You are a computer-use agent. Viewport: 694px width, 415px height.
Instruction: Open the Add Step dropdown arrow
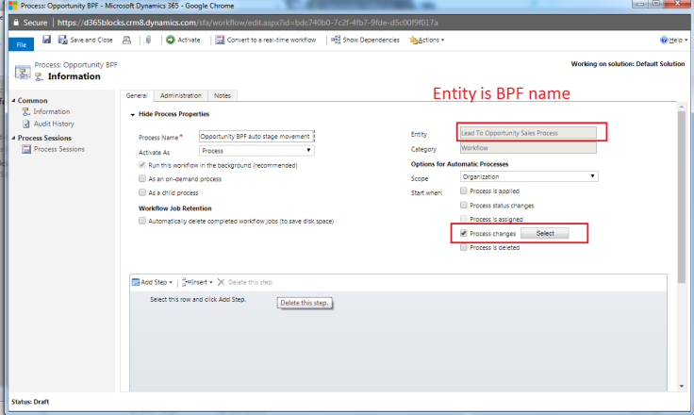tap(171, 283)
